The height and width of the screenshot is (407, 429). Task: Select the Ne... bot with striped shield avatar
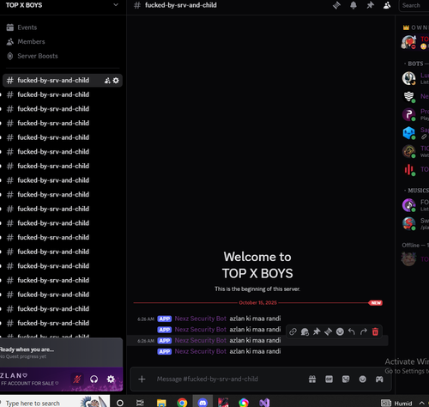415,96
